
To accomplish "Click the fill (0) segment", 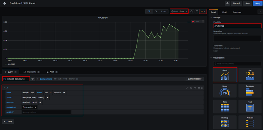I will click(x=34, y=102).
